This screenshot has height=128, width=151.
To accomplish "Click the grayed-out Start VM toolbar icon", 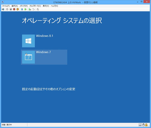I will (x=7, y=9).
